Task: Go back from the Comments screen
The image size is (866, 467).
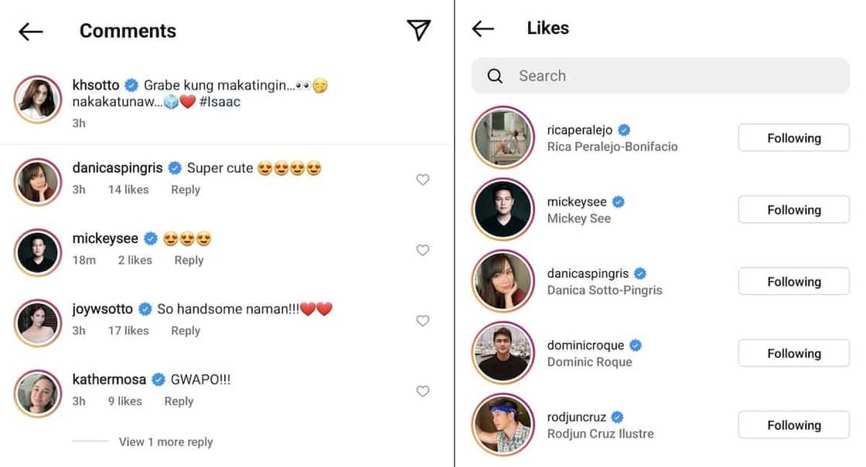Action: click(31, 31)
